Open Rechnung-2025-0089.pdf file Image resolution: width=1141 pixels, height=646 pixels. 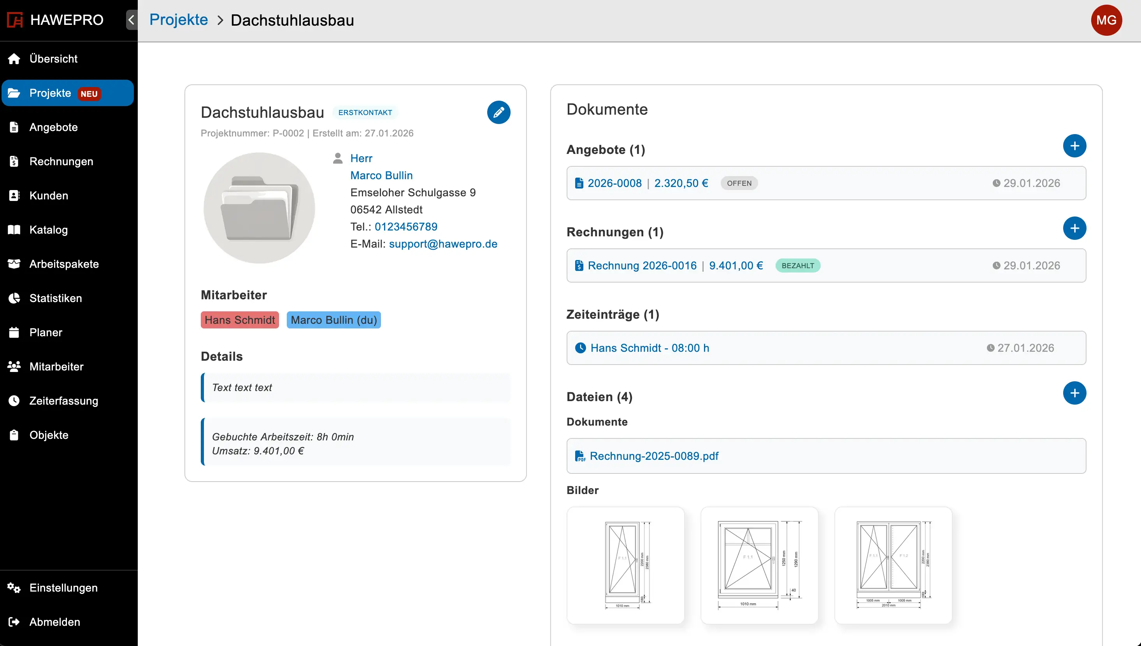(654, 456)
